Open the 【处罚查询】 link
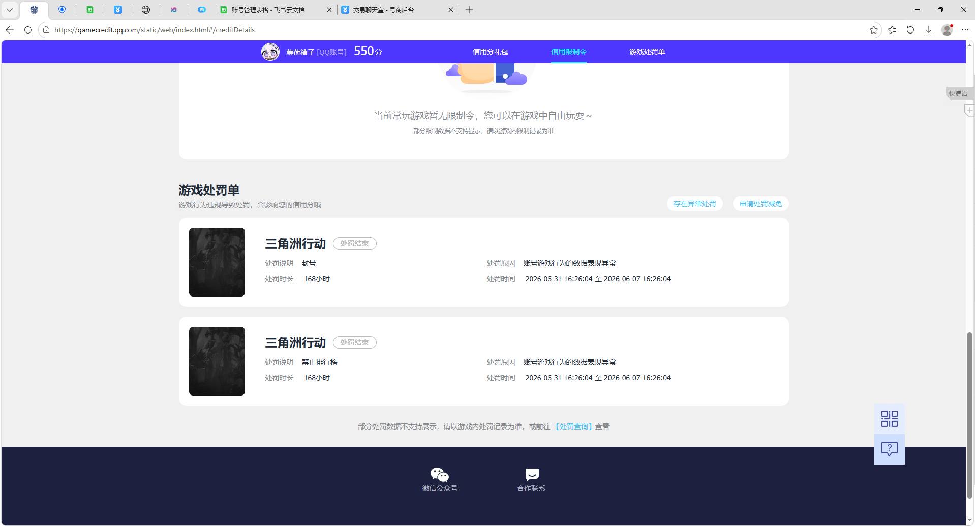Image resolution: width=975 pixels, height=527 pixels. pyautogui.click(x=573, y=426)
